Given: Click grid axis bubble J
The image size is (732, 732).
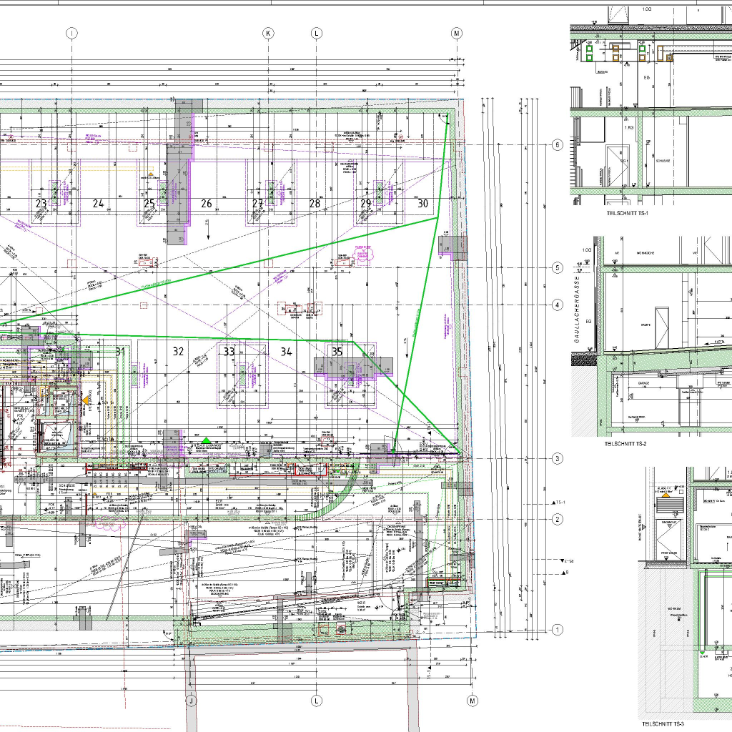Looking at the screenshot, I should (191, 701).
